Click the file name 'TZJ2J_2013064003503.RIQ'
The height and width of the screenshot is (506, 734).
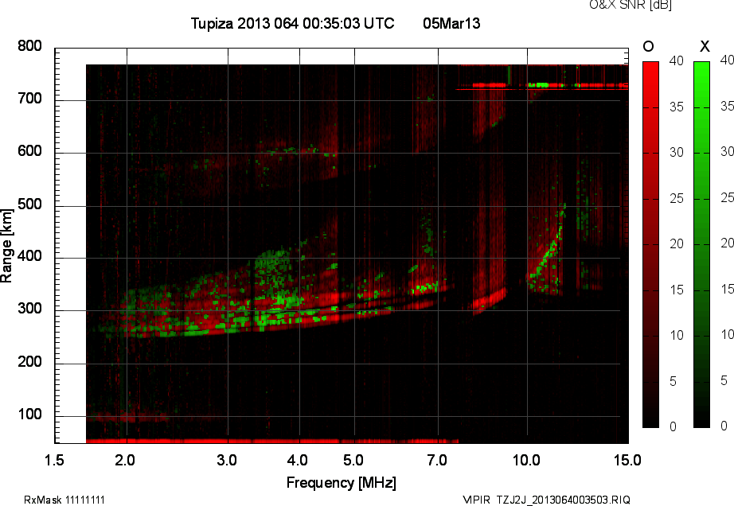[563, 500]
